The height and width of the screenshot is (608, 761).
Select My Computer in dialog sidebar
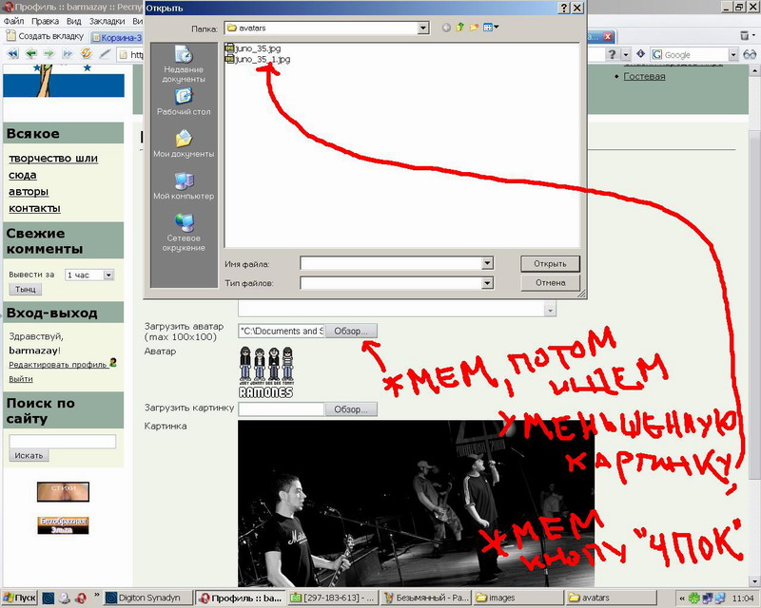pos(184,185)
